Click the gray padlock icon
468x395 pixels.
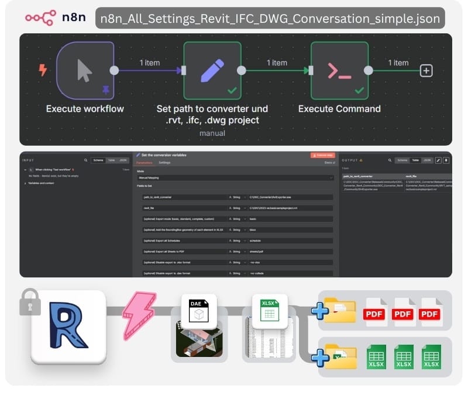coord(30,302)
